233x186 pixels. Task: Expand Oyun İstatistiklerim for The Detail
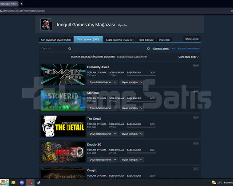coord(103,134)
